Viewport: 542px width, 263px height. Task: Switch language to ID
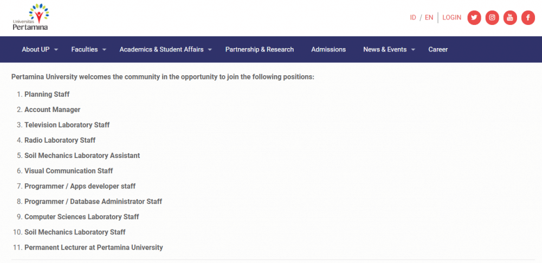(x=413, y=18)
